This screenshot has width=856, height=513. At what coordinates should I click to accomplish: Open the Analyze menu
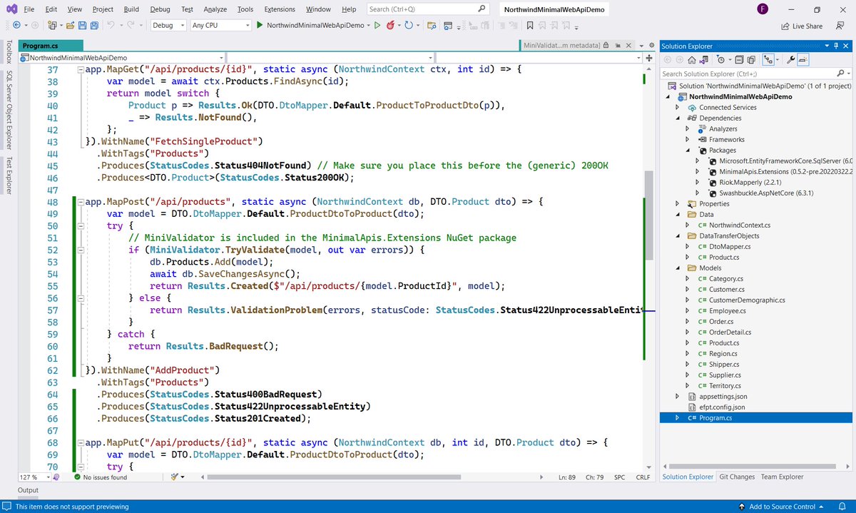pyautogui.click(x=215, y=9)
